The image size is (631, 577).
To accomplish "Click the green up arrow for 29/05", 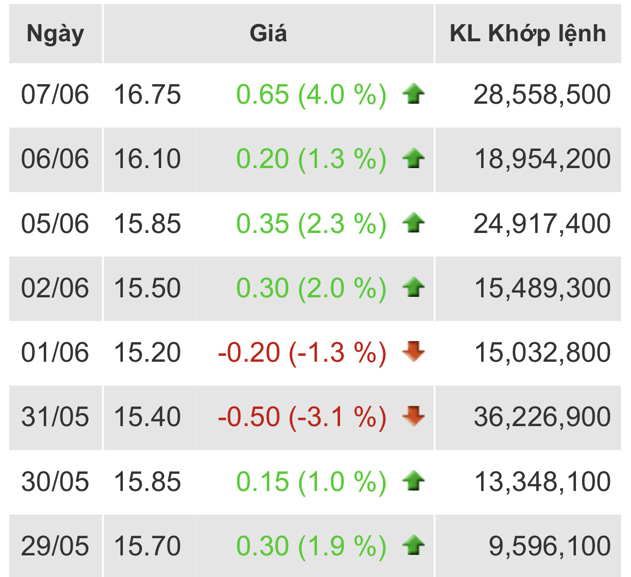I will (x=413, y=546).
